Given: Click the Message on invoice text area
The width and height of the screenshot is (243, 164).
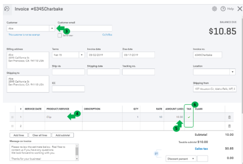Looking at the screenshot, I should 43,152.
